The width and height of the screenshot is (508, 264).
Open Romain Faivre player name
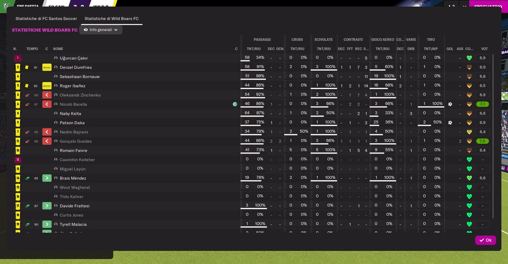73,150
